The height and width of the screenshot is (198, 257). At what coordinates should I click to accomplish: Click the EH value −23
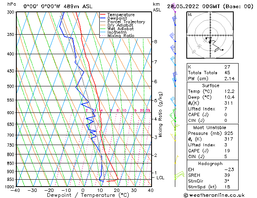pyautogui.click(x=229, y=169)
